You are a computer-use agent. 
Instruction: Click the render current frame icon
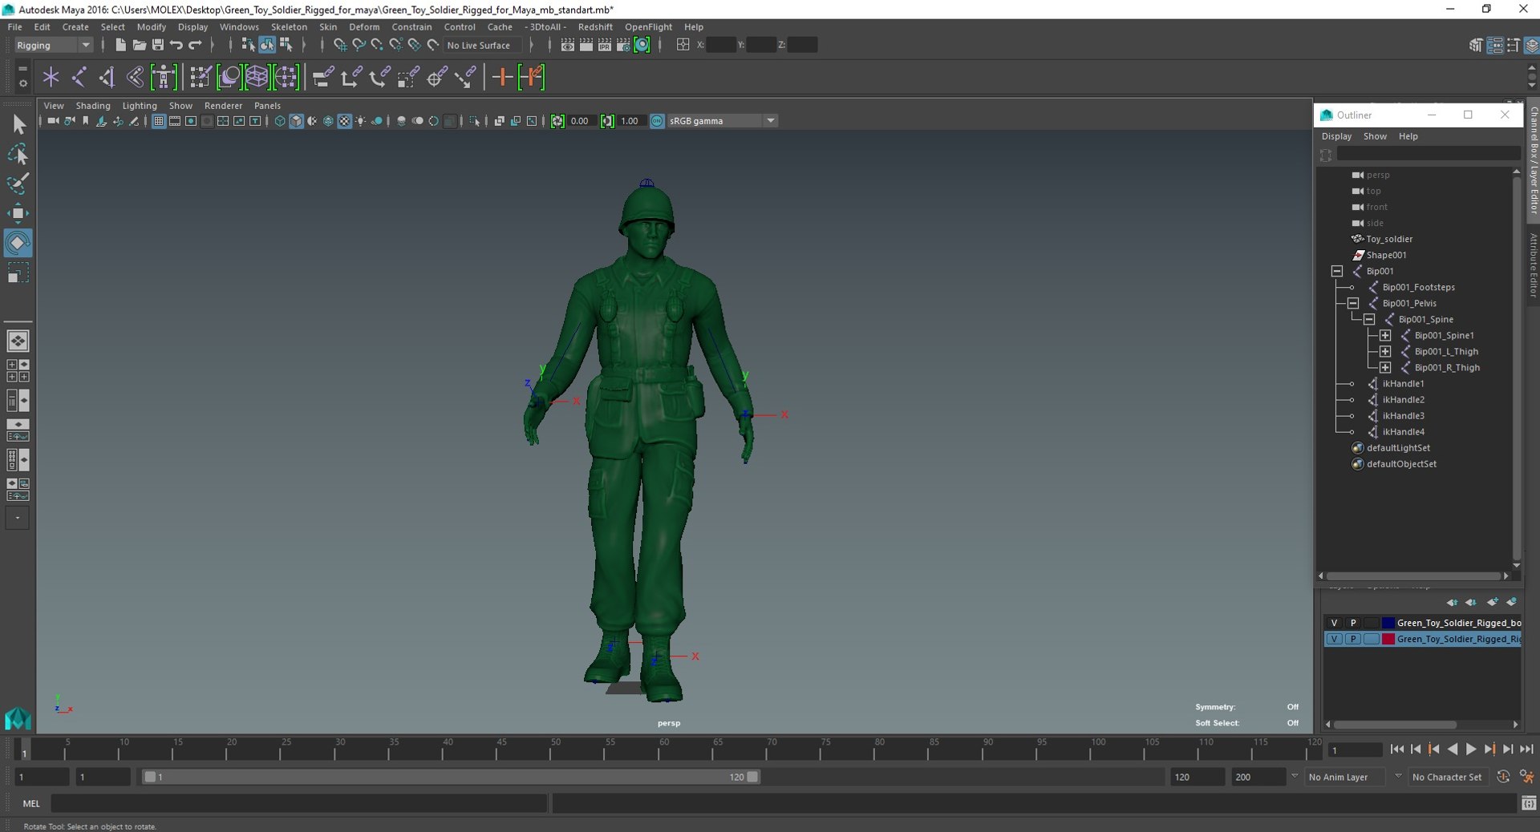click(586, 45)
